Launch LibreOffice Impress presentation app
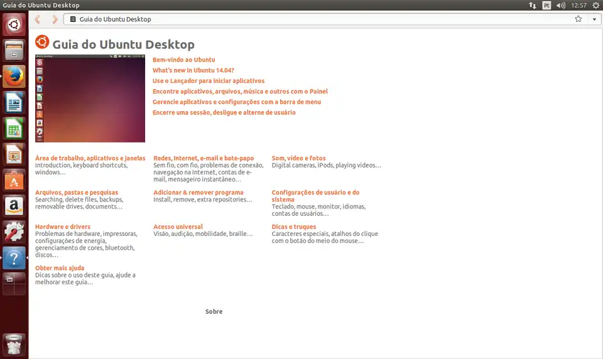Viewport: 603px width, 359px height. coord(14,154)
